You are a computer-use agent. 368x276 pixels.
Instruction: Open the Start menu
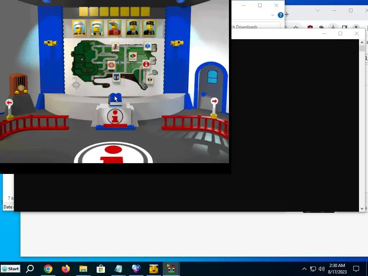point(10,269)
